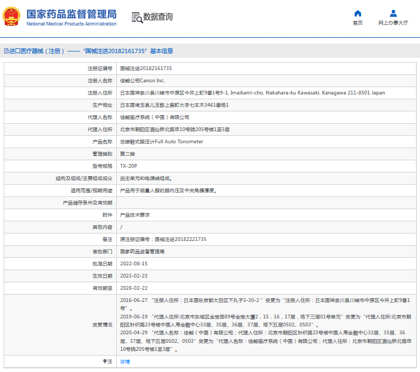Click the 代理人住所 row label
Image resolution: width=420 pixels, height=372 pixels.
tap(100, 129)
